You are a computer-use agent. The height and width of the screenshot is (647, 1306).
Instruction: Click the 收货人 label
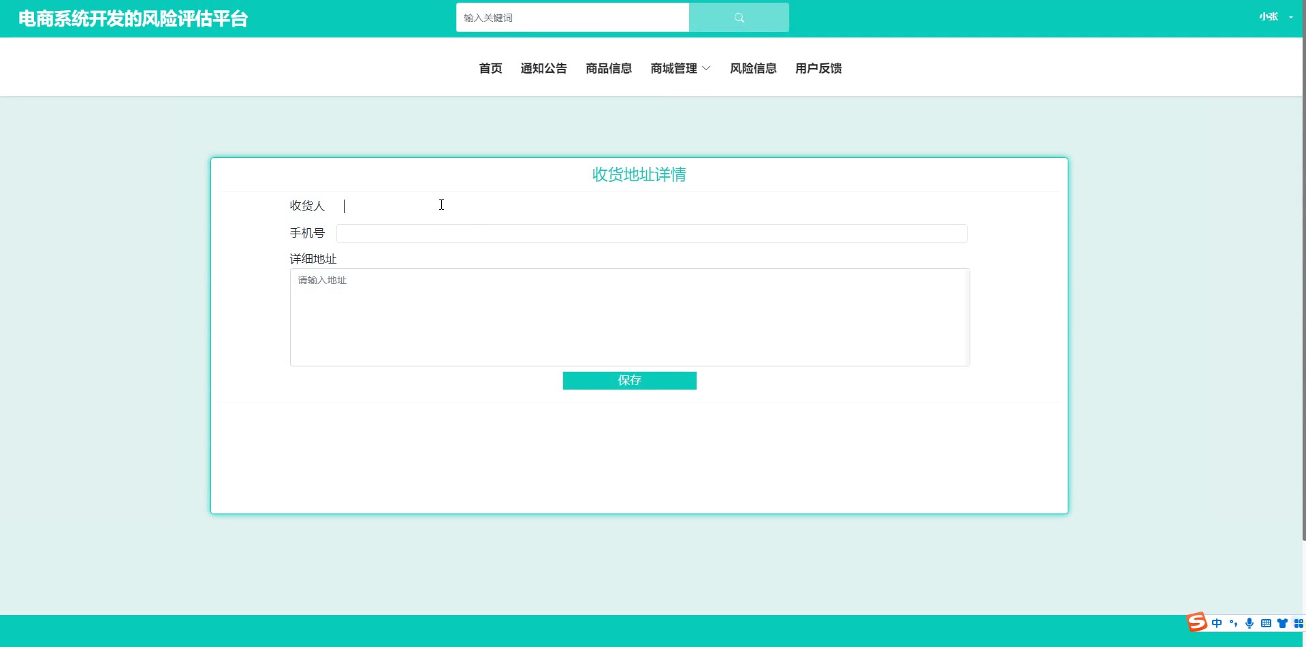[307, 206]
